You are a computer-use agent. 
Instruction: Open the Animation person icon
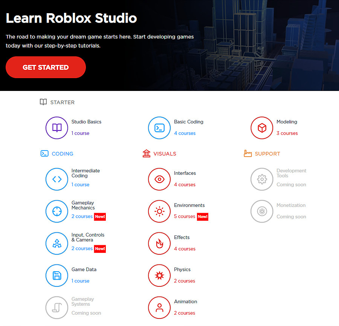[159, 308]
